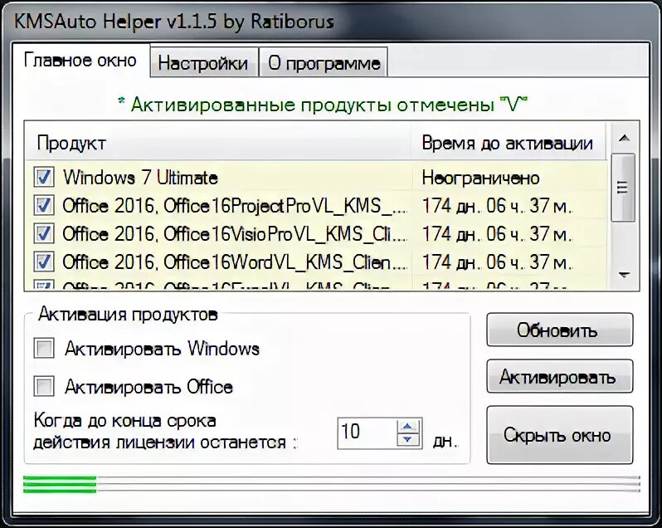This screenshot has width=662, height=528.
Task: Click the days input field showing 10
Action: (368, 433)
